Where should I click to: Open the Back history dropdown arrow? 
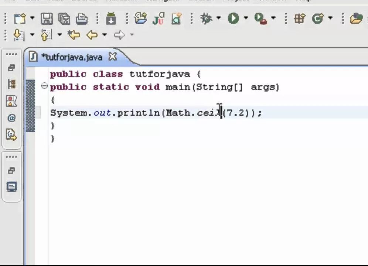tap(105, 35)
